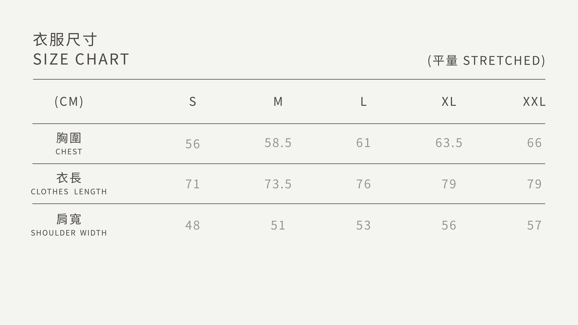Select the SHOULDER WIDTH row label
578x325 pixels.
69,233
